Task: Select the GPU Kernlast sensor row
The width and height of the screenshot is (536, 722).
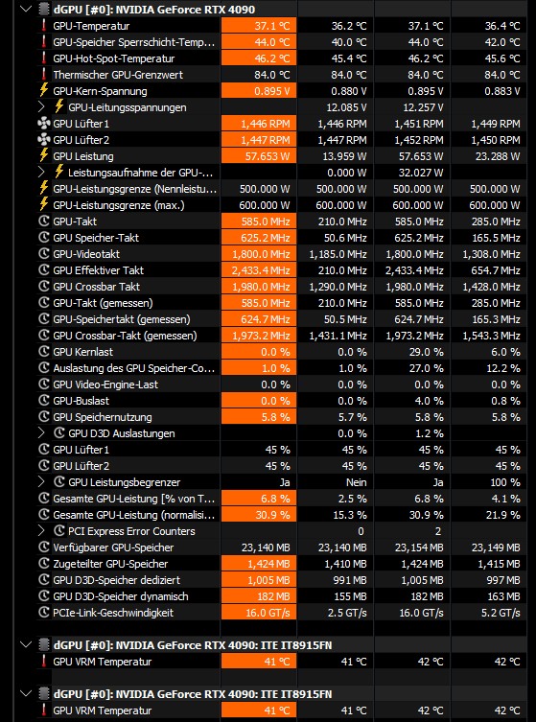Action: tap(281, 352)
